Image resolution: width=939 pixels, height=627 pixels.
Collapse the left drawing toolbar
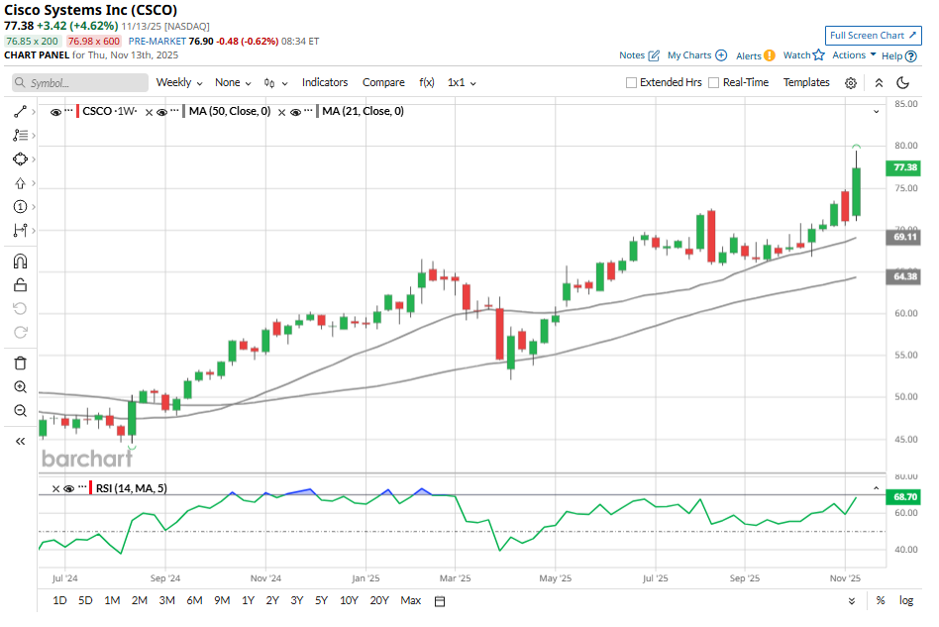pyautogui.click(x=20, y=442)
